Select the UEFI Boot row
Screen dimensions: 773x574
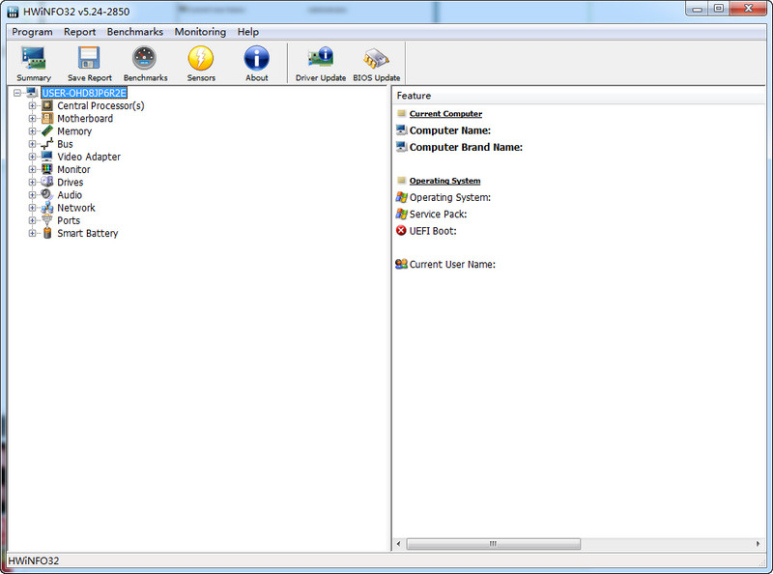pos(432,231)
